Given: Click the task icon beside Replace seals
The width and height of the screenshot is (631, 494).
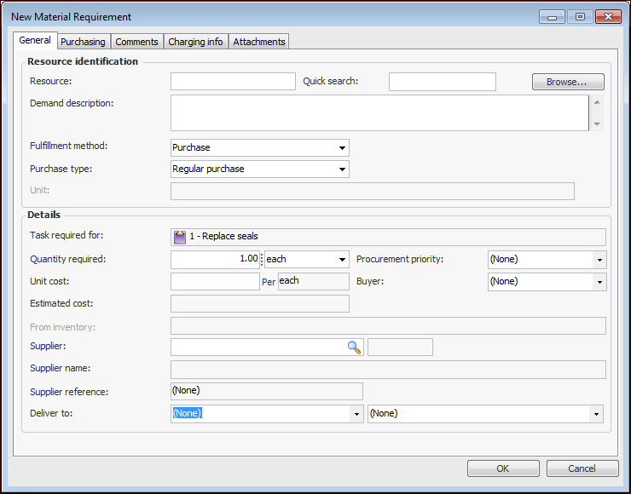Looking at the screenshot, I should [180, 237].
